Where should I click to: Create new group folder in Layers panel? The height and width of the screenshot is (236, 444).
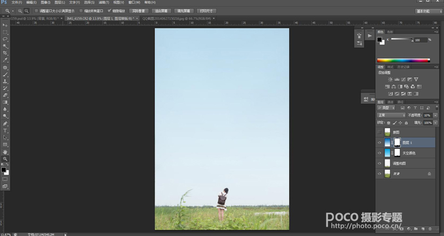point(416,229)
